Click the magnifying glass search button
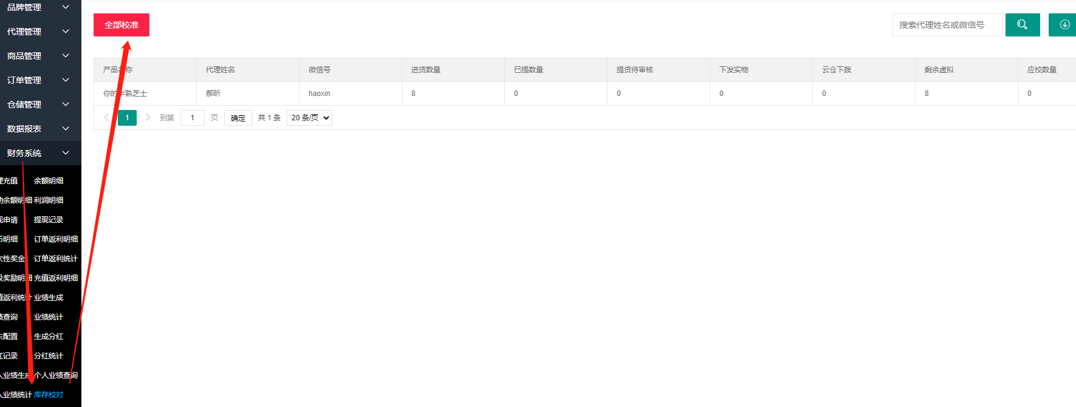 tap(1022, 25)
